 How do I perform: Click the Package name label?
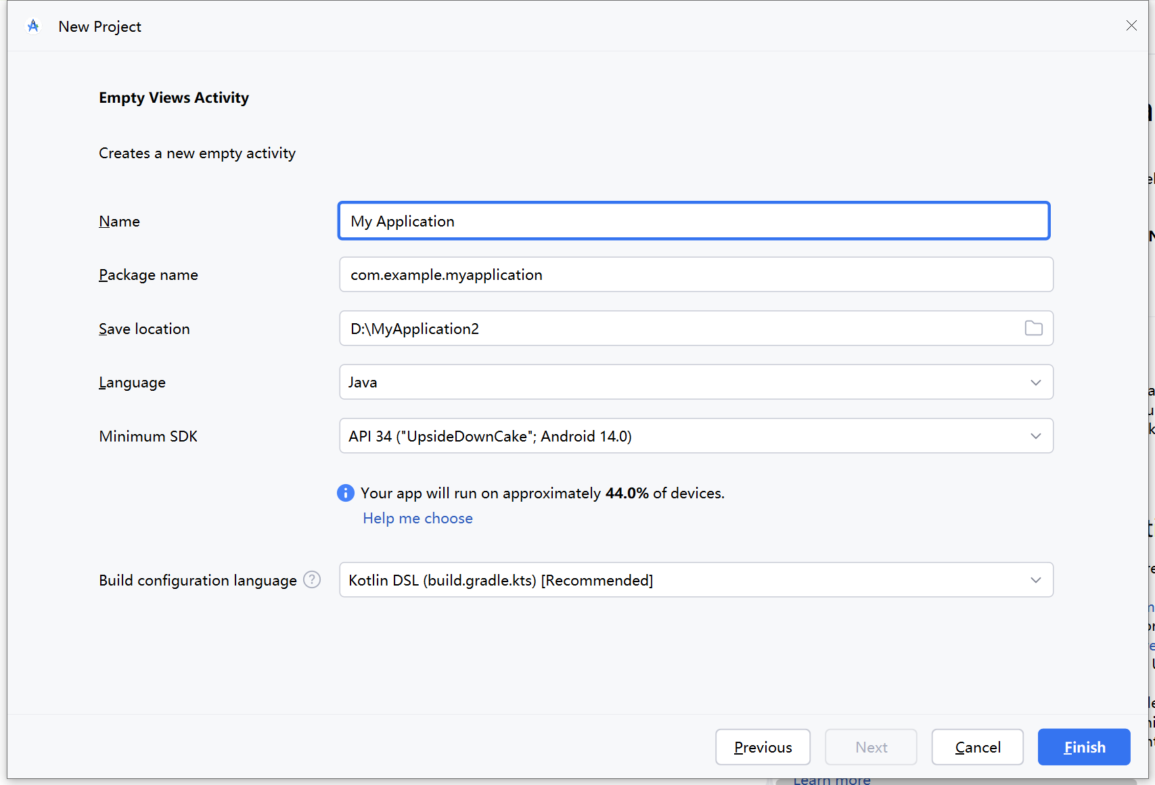tap(148, 275)
